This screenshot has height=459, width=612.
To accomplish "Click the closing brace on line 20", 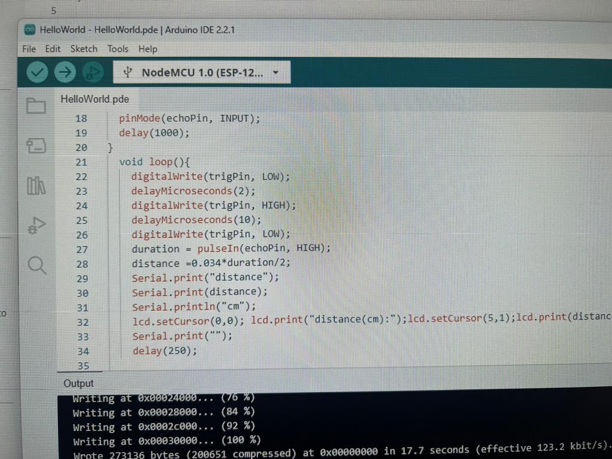I will (110, 148).
